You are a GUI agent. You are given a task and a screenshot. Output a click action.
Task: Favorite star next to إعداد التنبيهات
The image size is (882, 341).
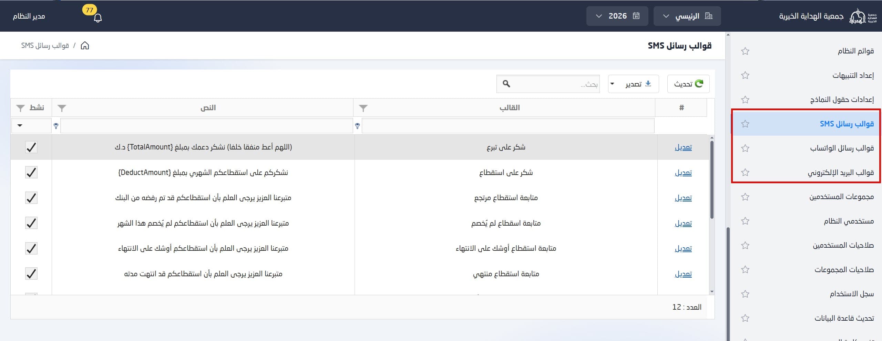745,75
